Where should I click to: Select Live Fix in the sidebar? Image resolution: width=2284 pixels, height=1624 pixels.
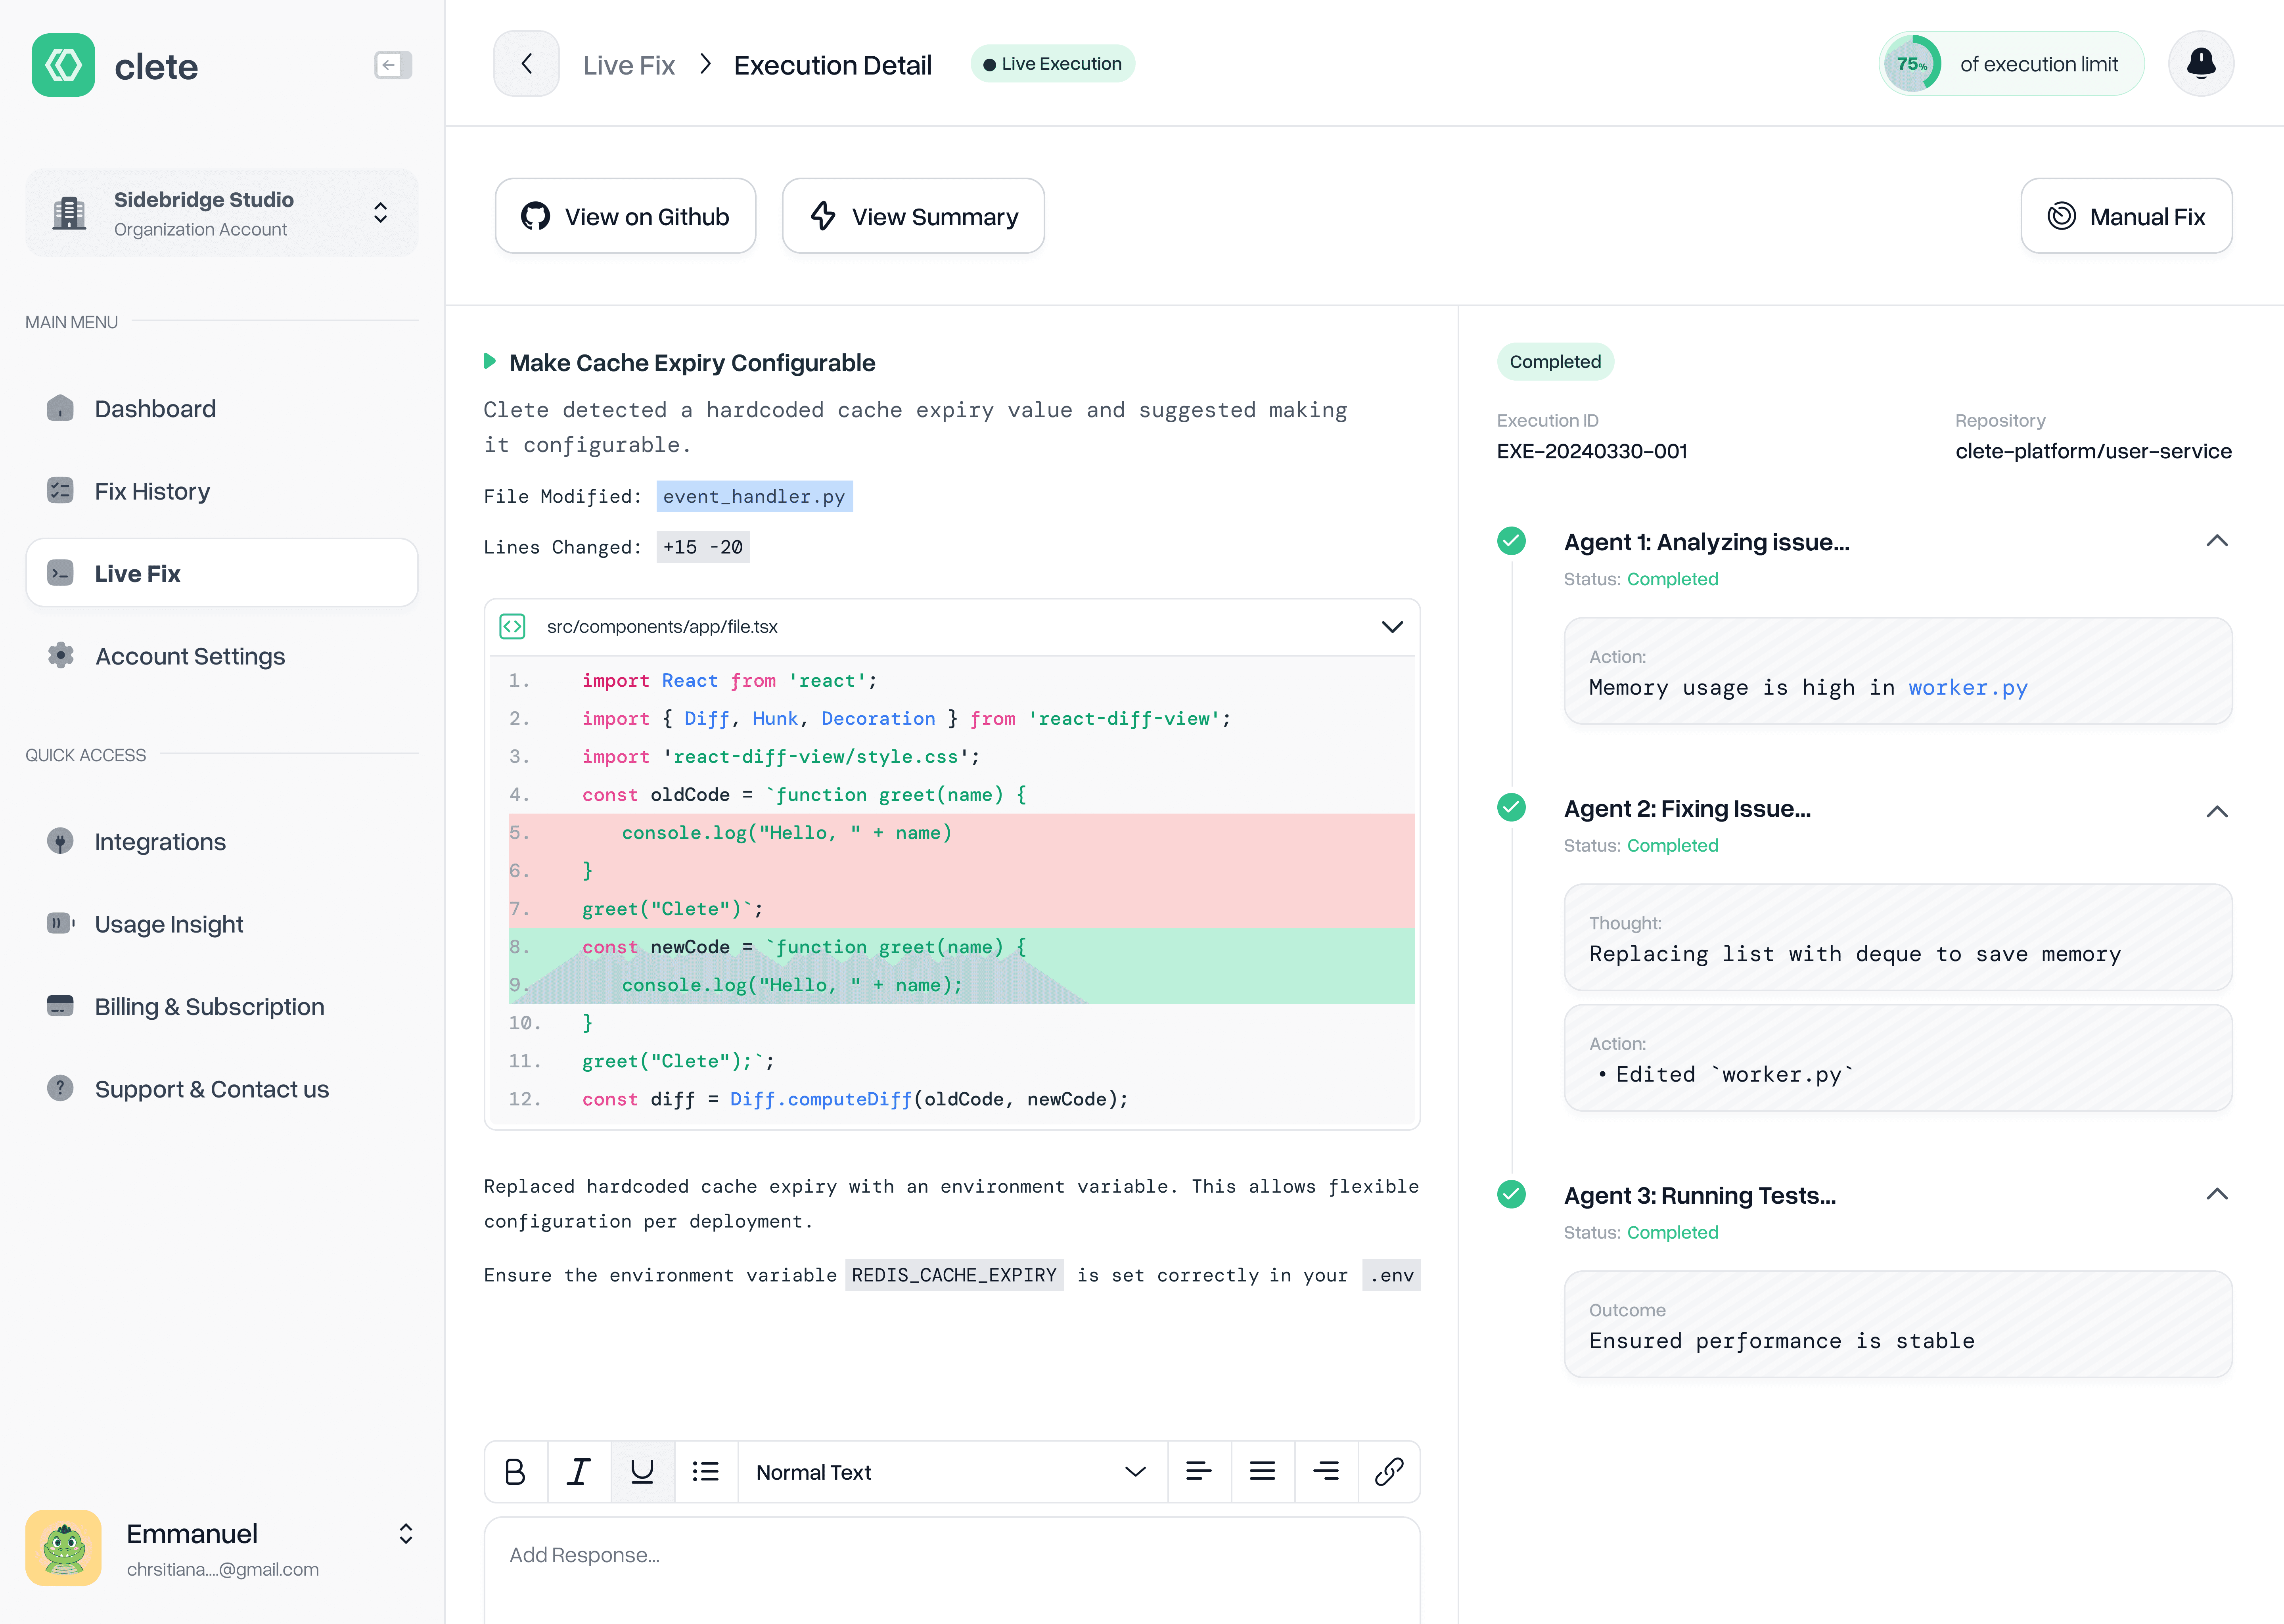[x=222, y=573]
